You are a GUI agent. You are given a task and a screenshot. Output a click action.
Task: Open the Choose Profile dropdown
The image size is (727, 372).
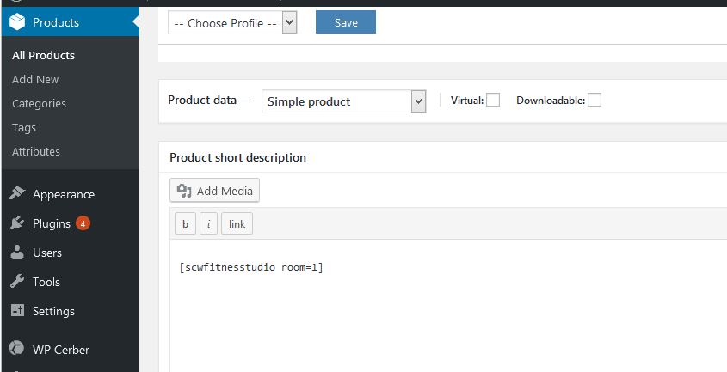pos(232,23)
